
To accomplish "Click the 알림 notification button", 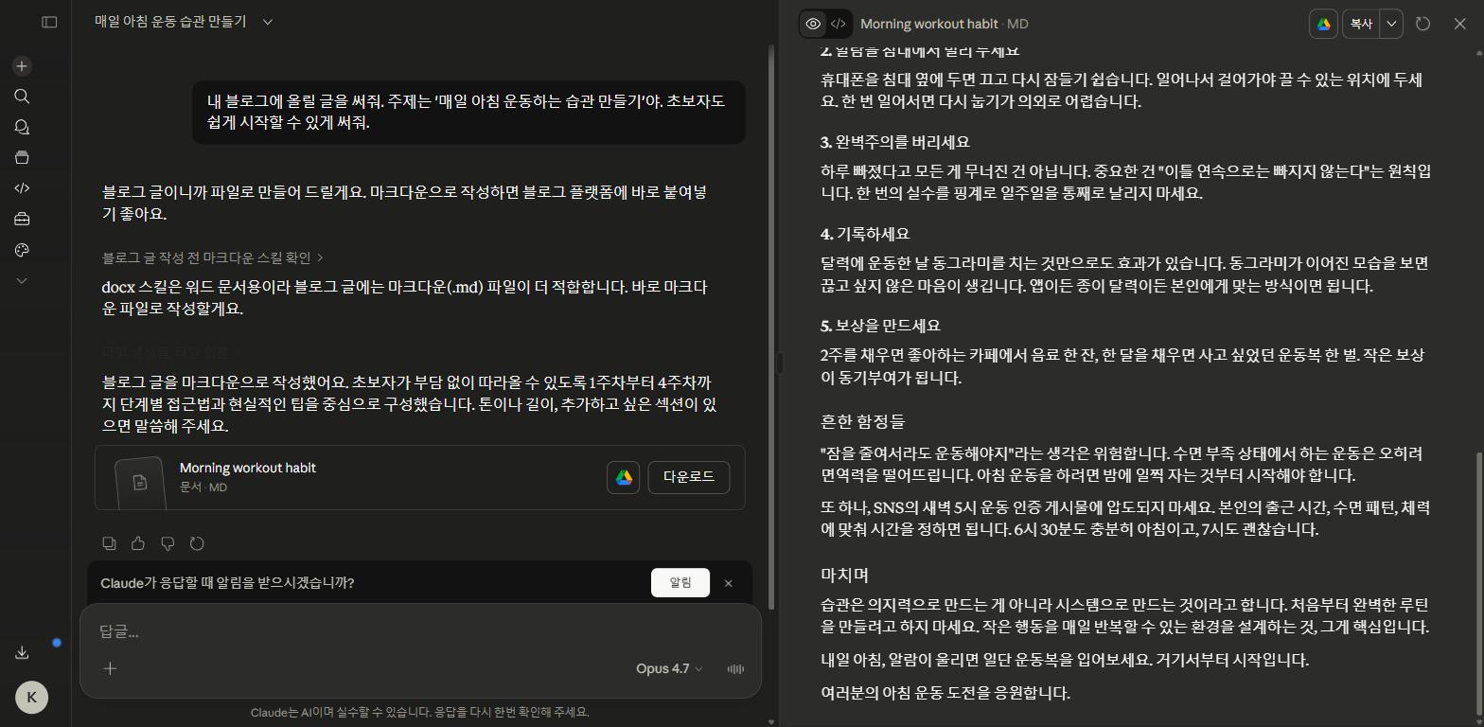I will point(680,582).
